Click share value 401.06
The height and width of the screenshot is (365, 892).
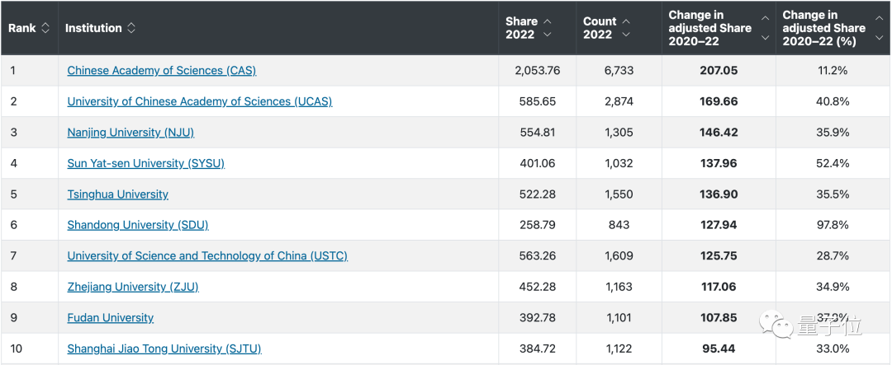pos(538,163)
